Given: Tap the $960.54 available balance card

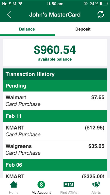Looking at the screenshot, I should pos(55,52).
